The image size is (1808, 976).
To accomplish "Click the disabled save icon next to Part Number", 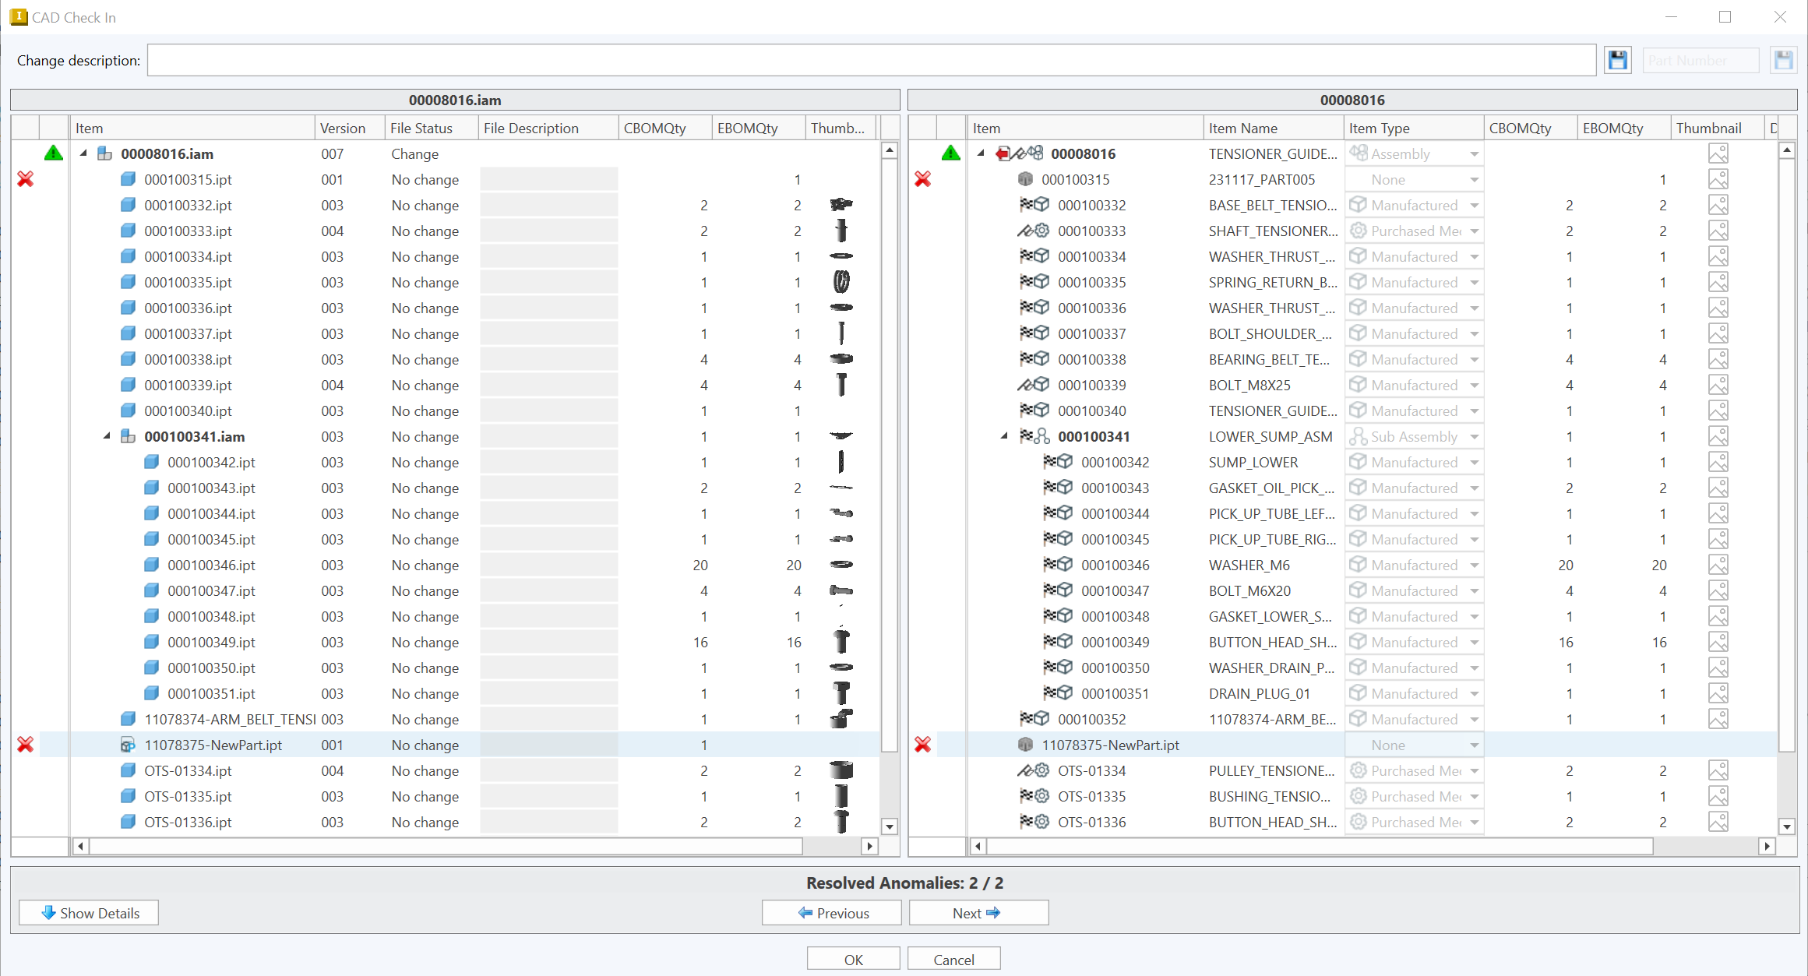I will pyautogui.click(x=1782, y=60).
